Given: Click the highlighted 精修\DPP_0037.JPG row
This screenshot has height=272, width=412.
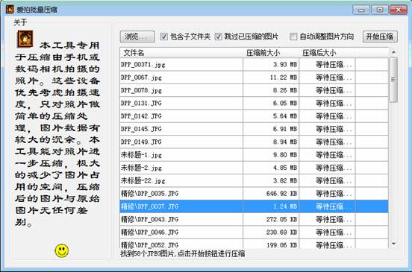Looking at the screenshot, I should tap(254, 206).
